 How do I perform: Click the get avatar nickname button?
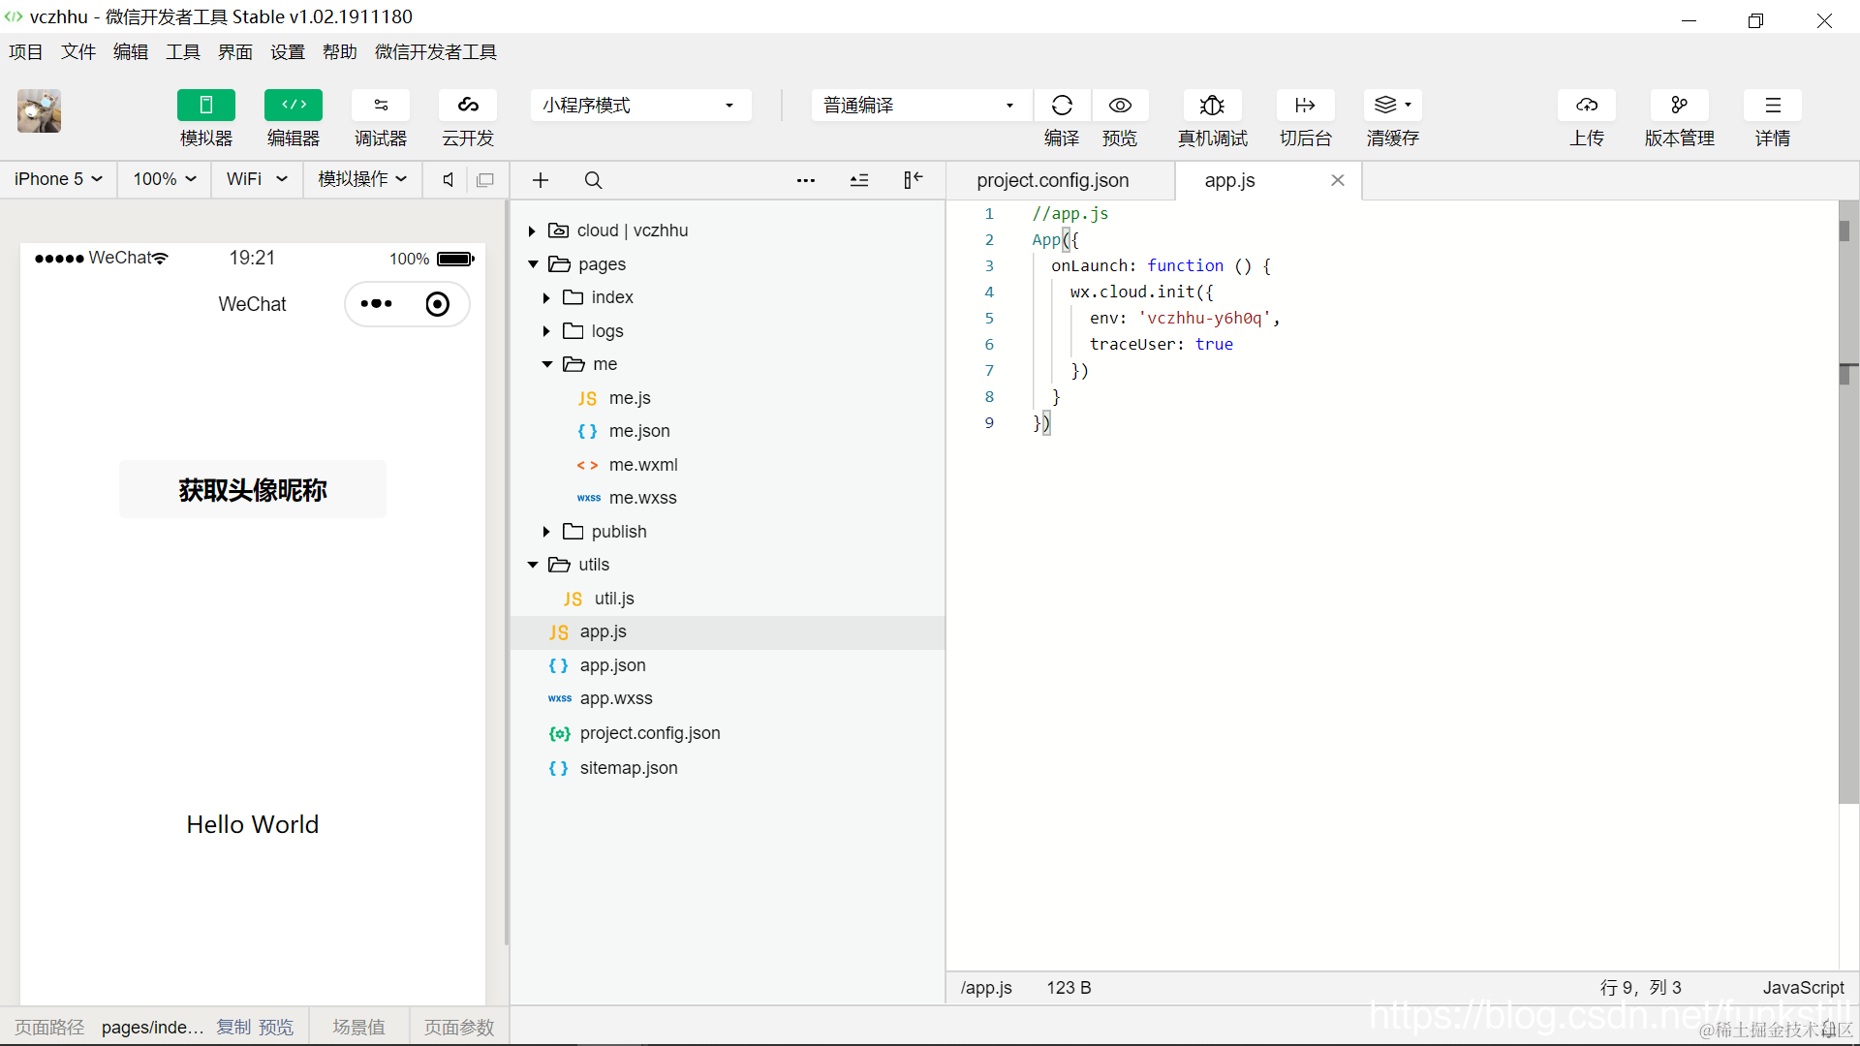[x=252, y=490]
